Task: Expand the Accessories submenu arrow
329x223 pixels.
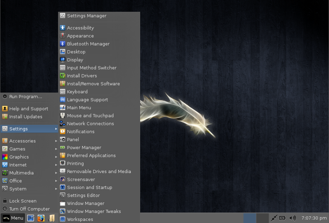Action: [x=56, y=141]
